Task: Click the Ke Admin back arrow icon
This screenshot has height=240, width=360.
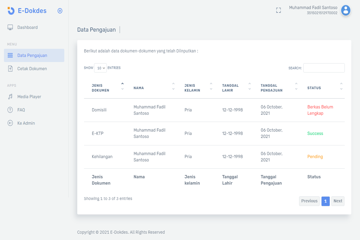Action: (10, 123)
